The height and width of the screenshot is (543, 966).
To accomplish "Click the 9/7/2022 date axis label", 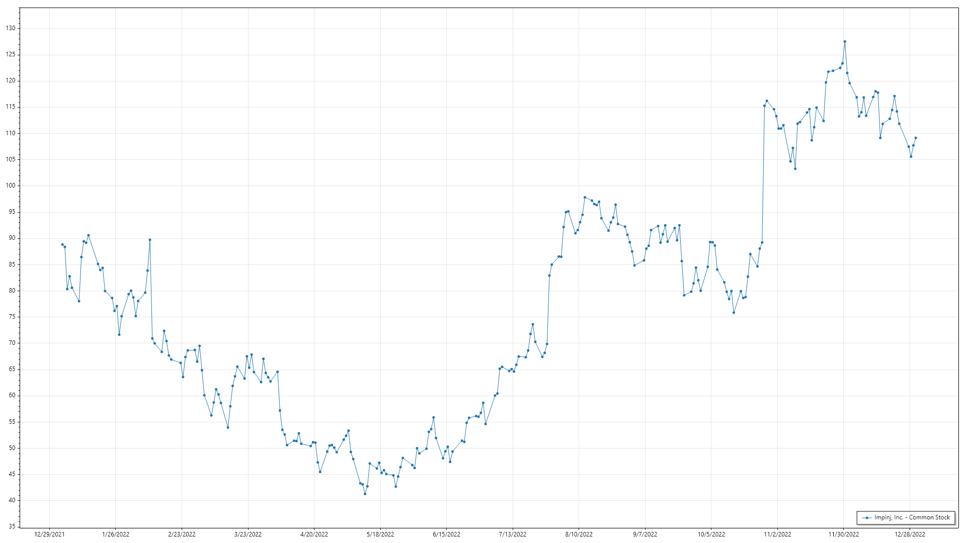I will pyautogui.click(x=645, y=534).
